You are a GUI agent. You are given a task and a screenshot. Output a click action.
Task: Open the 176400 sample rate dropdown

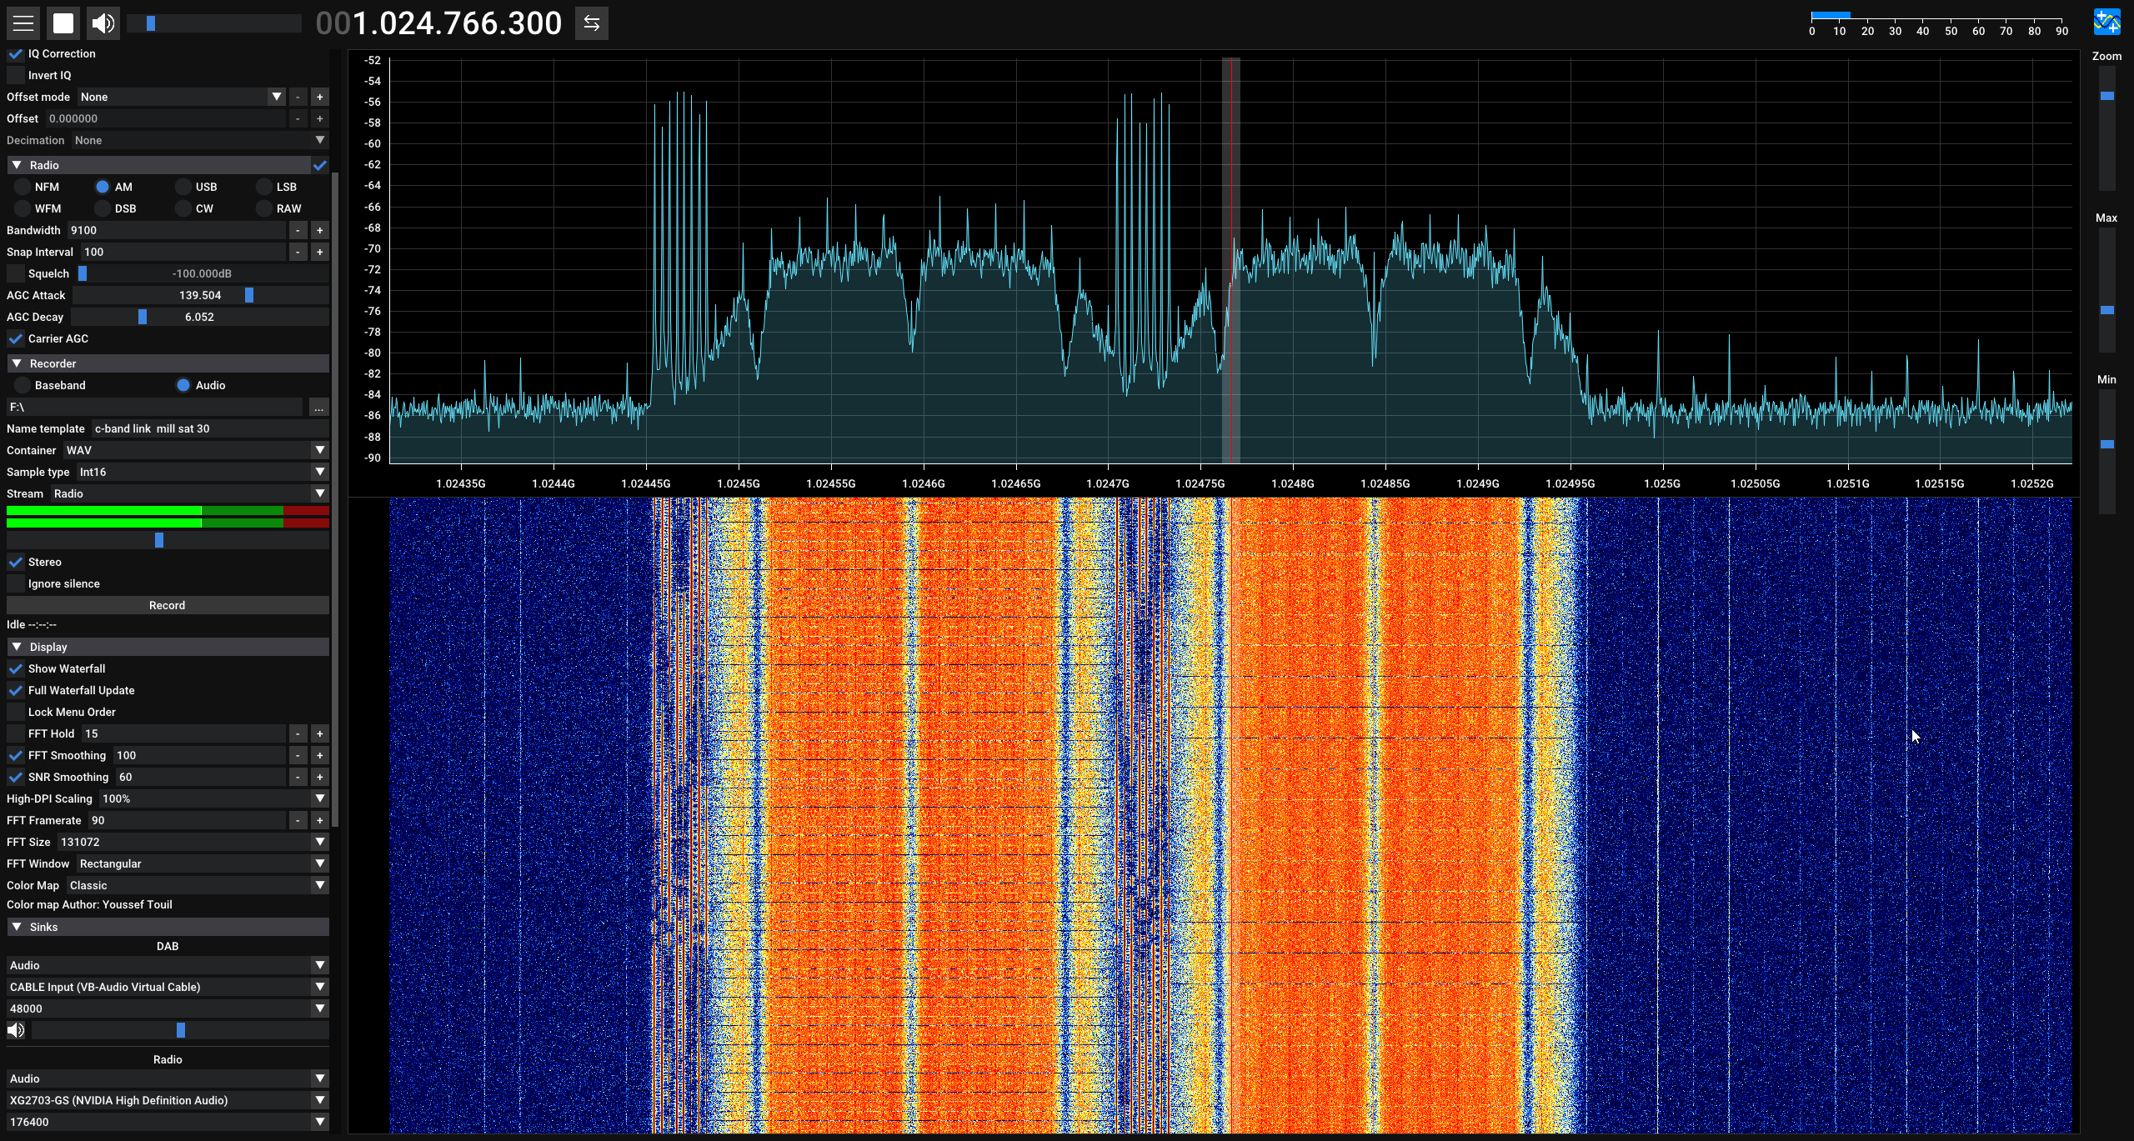[x=168, y=1122]
